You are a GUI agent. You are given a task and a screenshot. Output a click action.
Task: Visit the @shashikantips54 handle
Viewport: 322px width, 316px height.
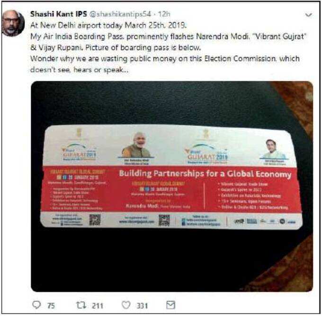121,14
